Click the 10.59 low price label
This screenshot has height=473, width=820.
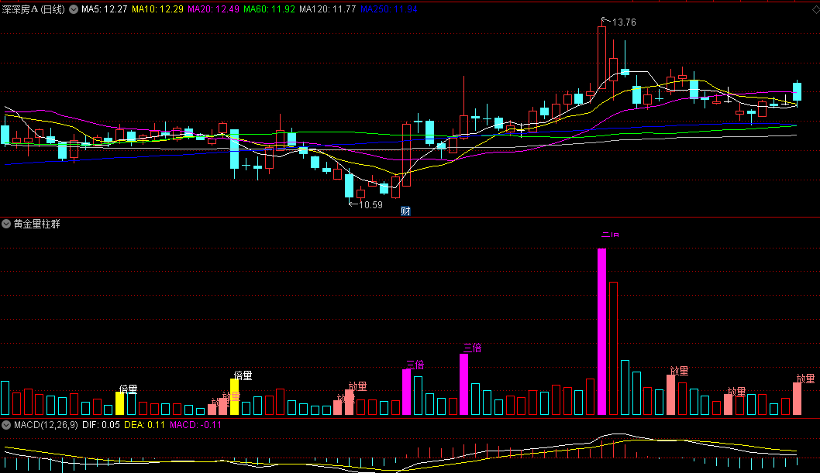point(370,205)
